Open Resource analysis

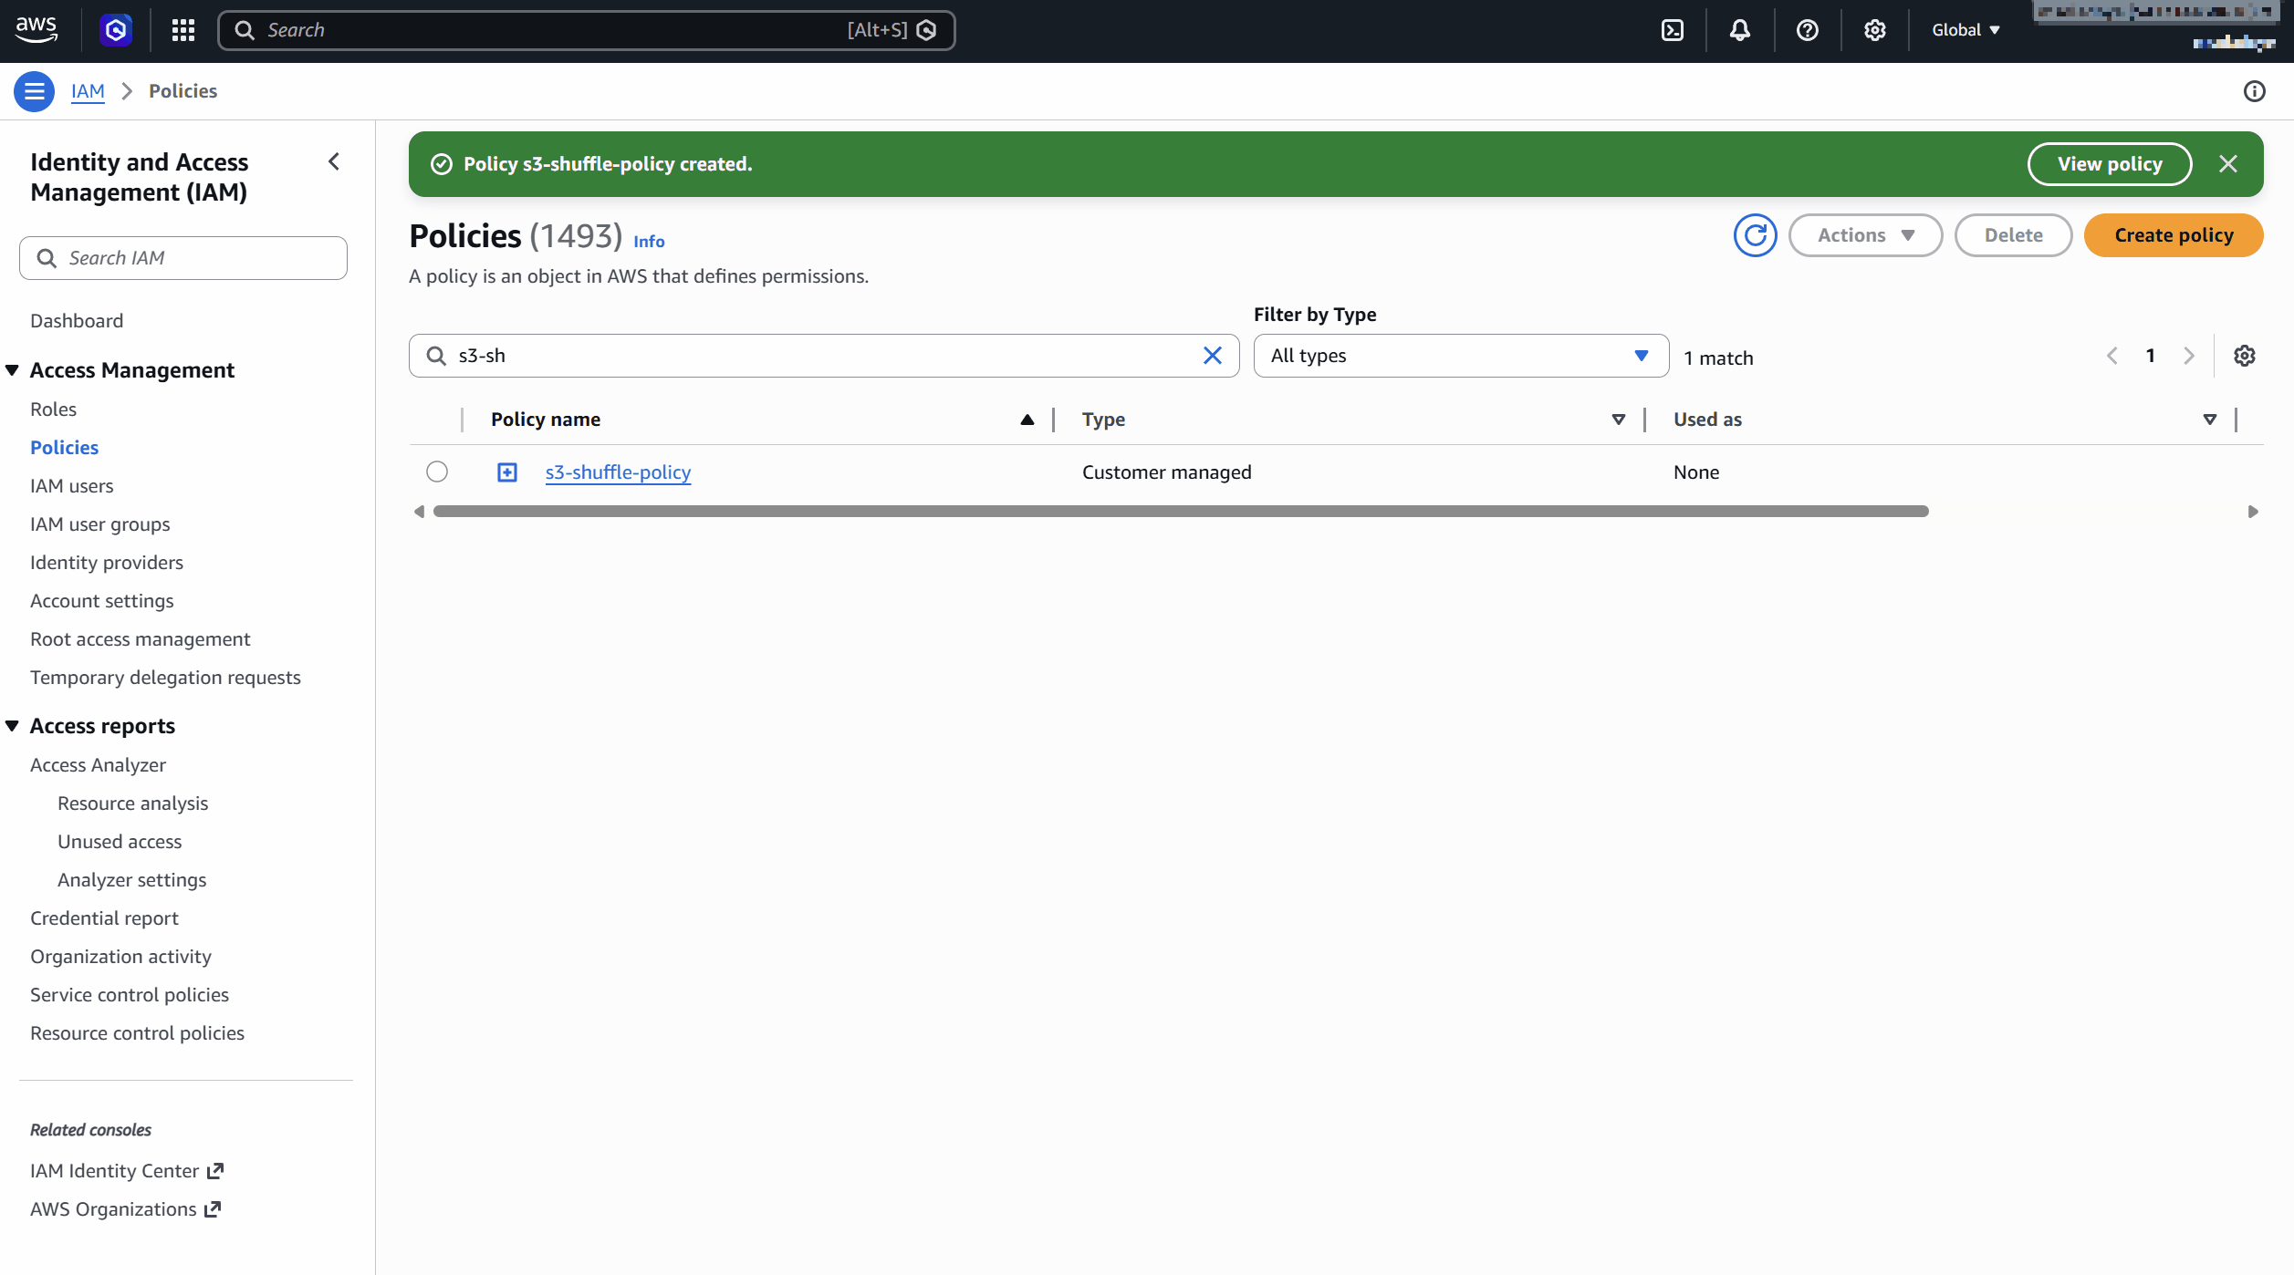(x=133, y=803)
